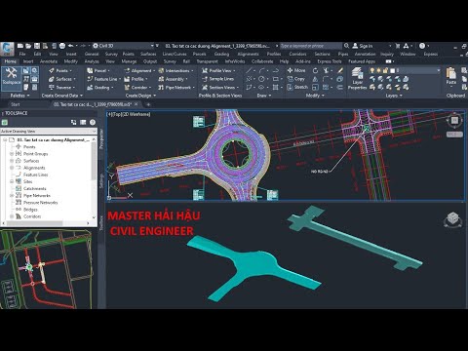Click the keyword search input field
This screenshot has width=468, height=351.
tap(311, 46)
